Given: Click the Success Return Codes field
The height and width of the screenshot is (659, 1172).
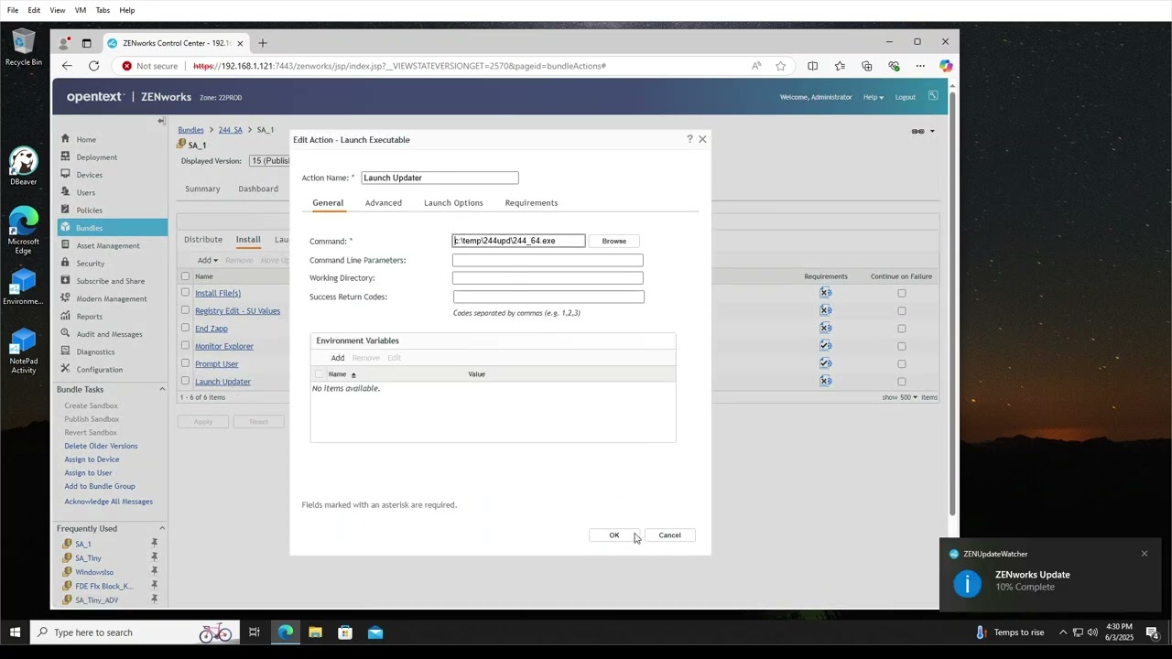Looking at the screenshot, I should click(x=548, y=297).
